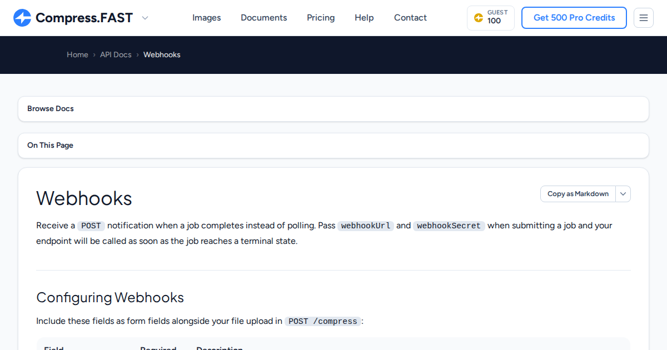Click Get 500 Pro Credits button
The image size is (667, 350).
574,18
